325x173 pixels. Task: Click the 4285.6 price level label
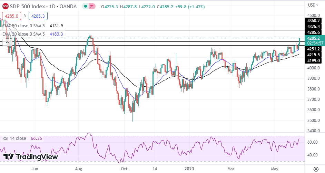[313, 32]
